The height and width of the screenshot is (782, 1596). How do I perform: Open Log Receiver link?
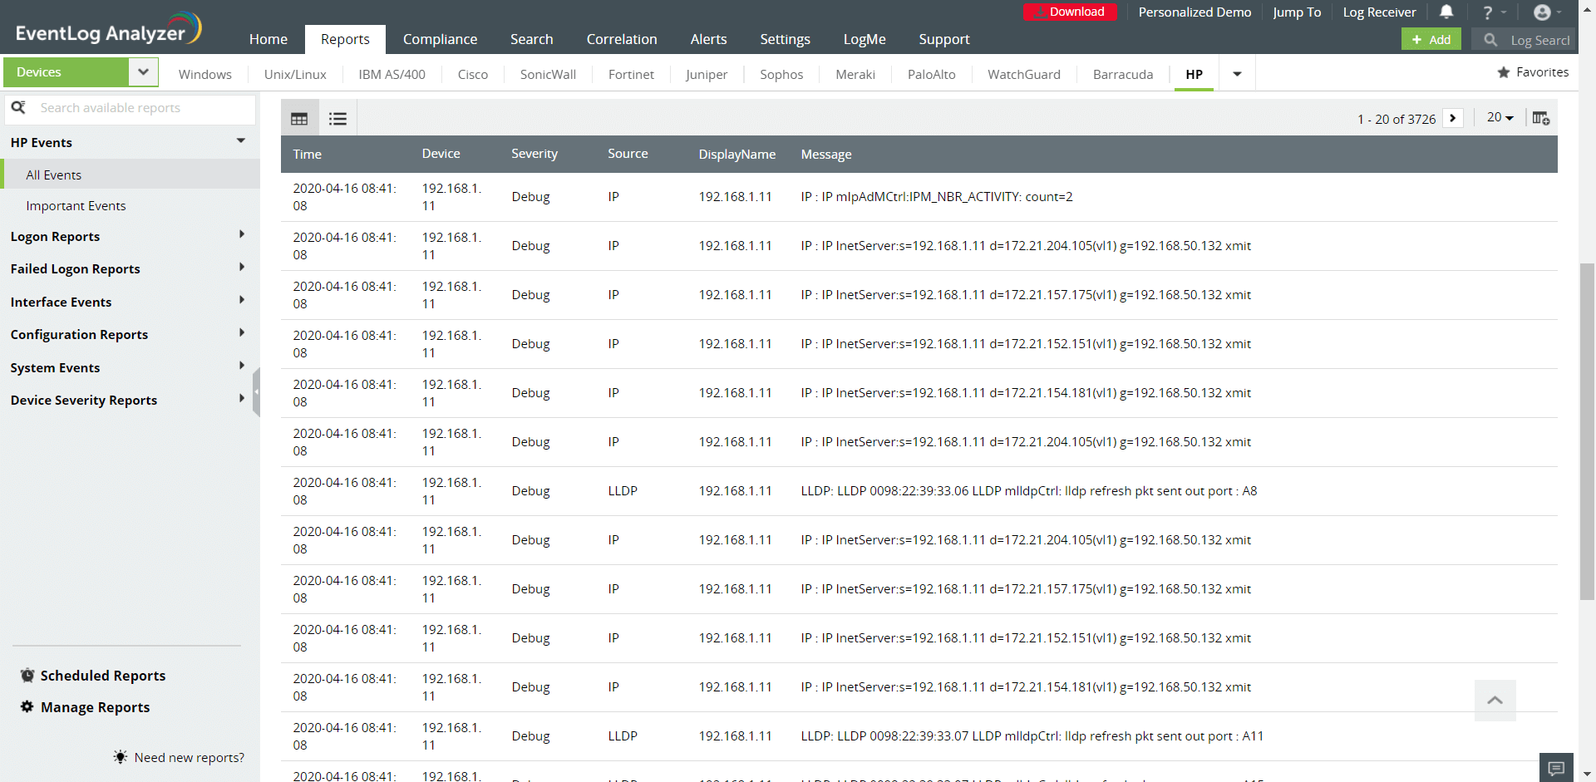pyautogui.click(x=1379, y=12)
